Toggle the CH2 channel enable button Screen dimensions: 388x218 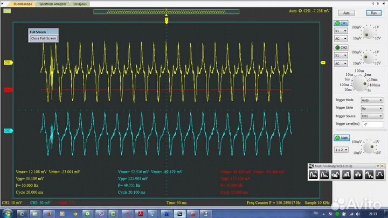[x=341, y=48]
